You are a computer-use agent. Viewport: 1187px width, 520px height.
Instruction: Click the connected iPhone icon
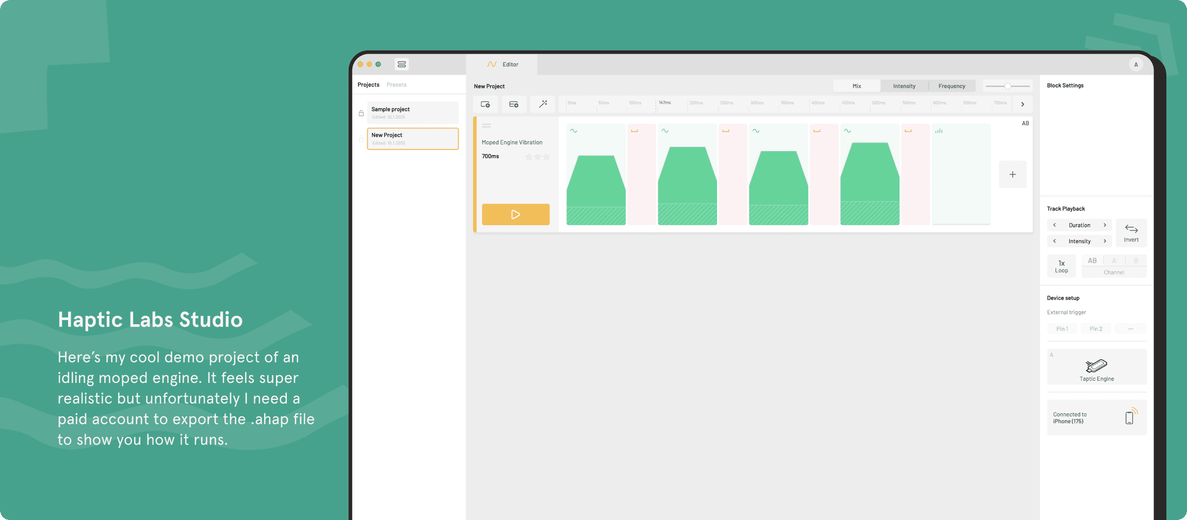tap(1131, 416)
